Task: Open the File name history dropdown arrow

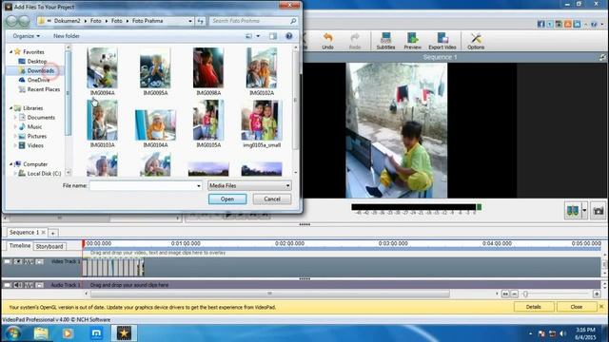Action: (199, 186)
